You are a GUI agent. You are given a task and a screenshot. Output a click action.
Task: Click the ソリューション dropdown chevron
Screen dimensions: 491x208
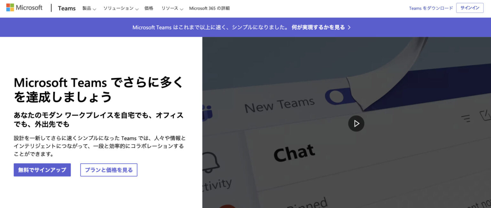tap(137, 9)
